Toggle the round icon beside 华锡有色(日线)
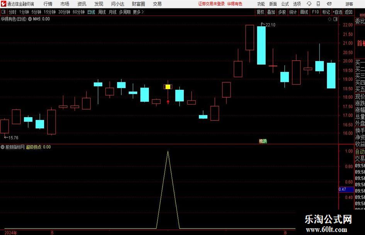Image resolution: width=365 pixels, height=235 pixels. (30, 19)
